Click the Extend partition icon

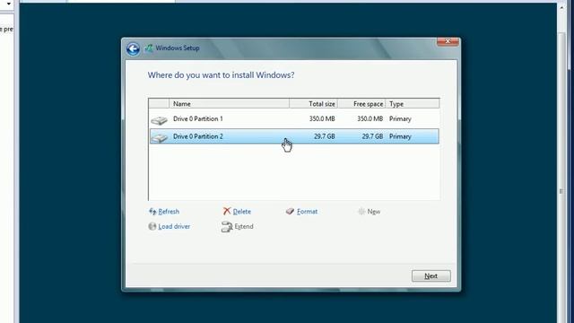[227, 227]
